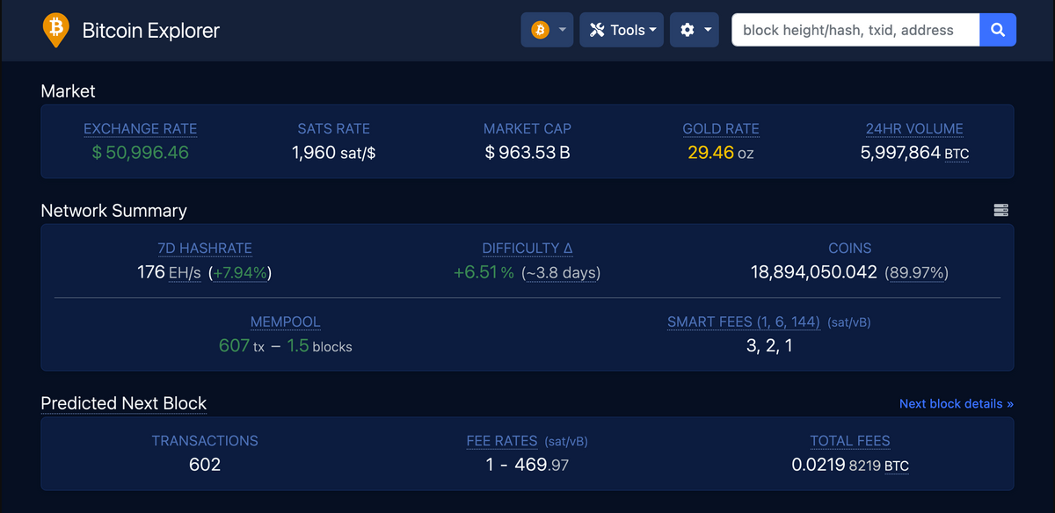The width and height of the screenshot is (1055, 513).
Task: Click the Total Fees label
Action: [850, 442]
